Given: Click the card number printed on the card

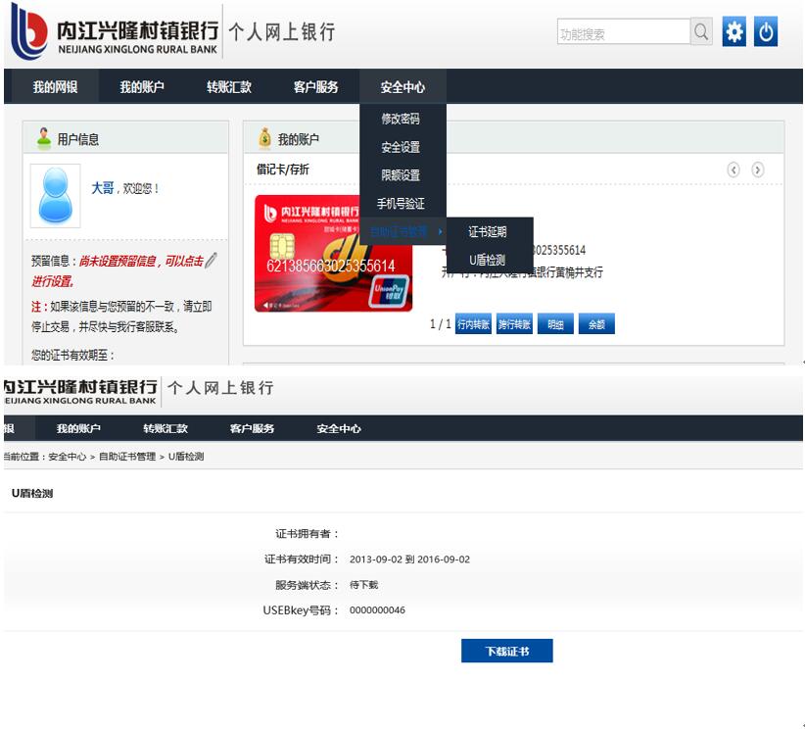Looking at the screenshot, I should [x=331, y=266].
